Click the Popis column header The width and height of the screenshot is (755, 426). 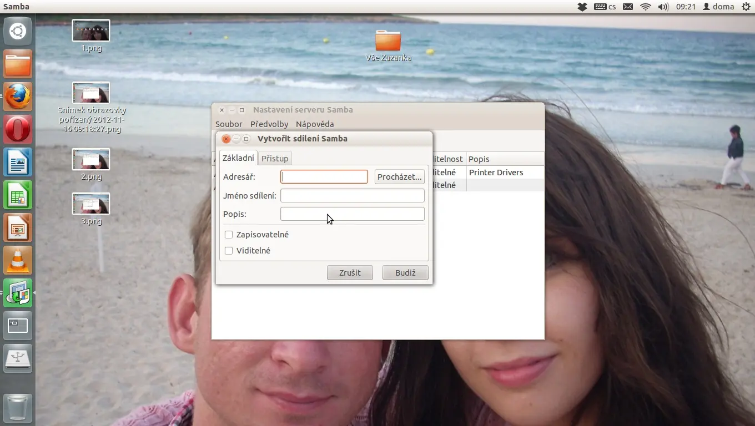505,159
